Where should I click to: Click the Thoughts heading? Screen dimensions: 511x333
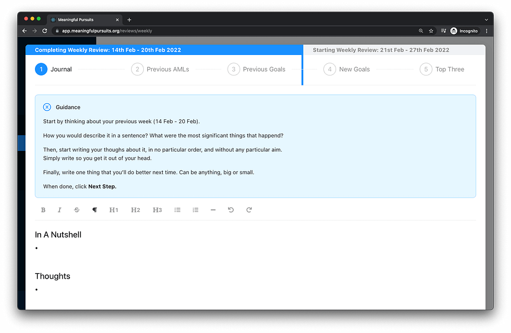pos(52,276)
